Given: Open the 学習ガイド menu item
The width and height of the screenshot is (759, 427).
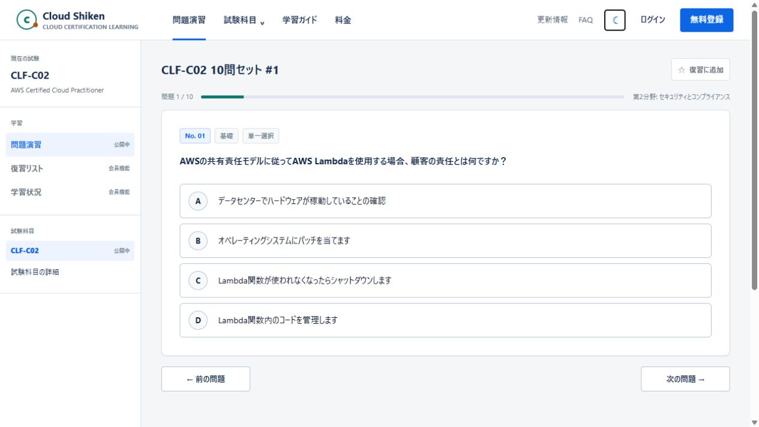Looking at the screenshot, I should [300, 20].
